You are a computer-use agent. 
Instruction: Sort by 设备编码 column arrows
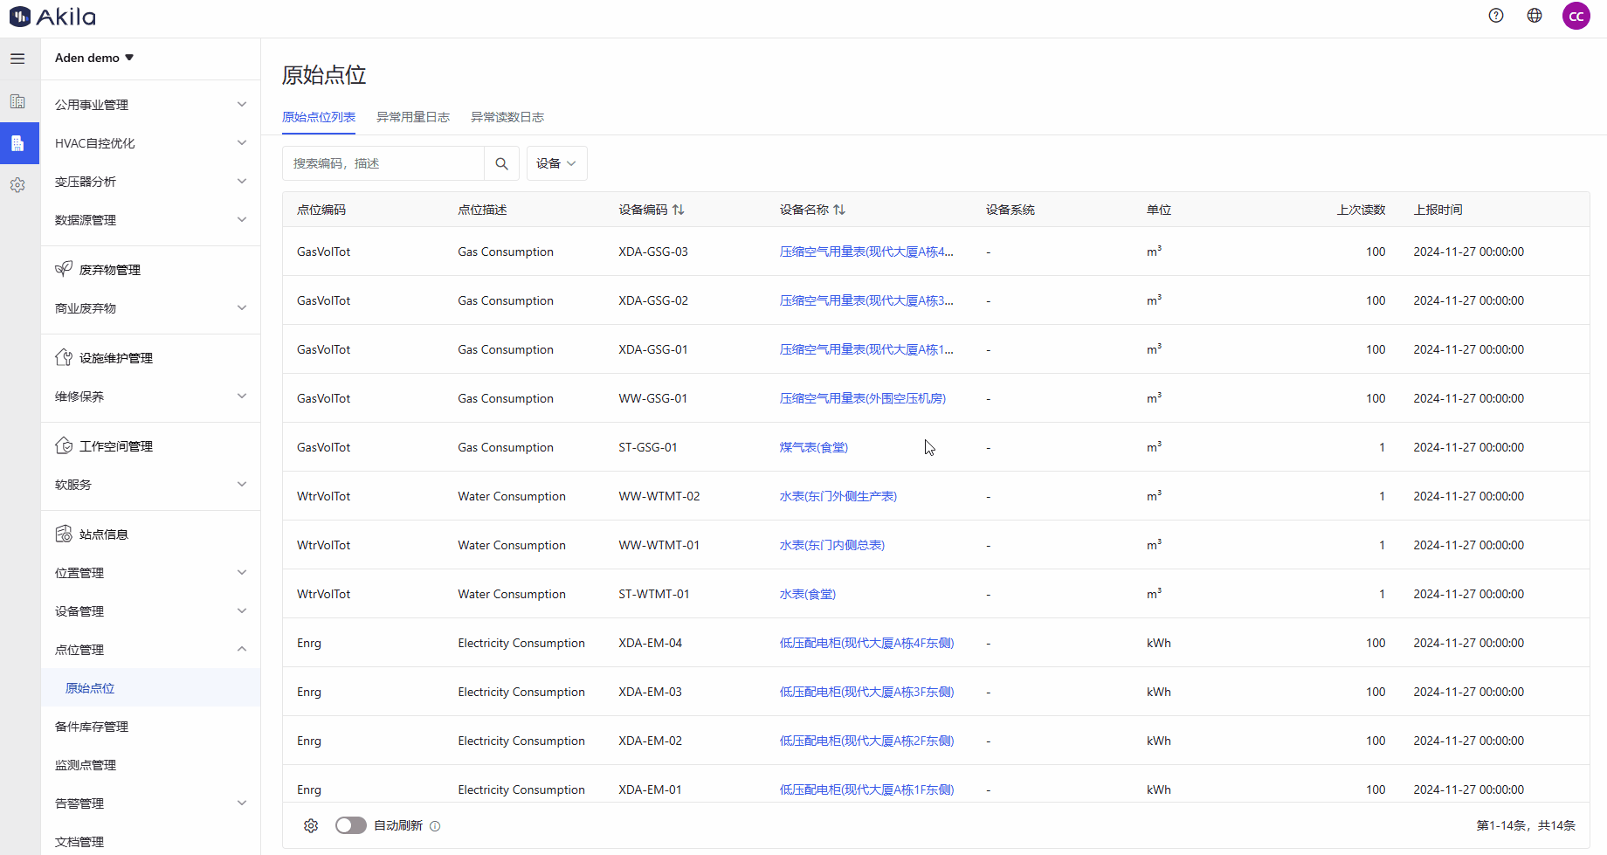679,210
